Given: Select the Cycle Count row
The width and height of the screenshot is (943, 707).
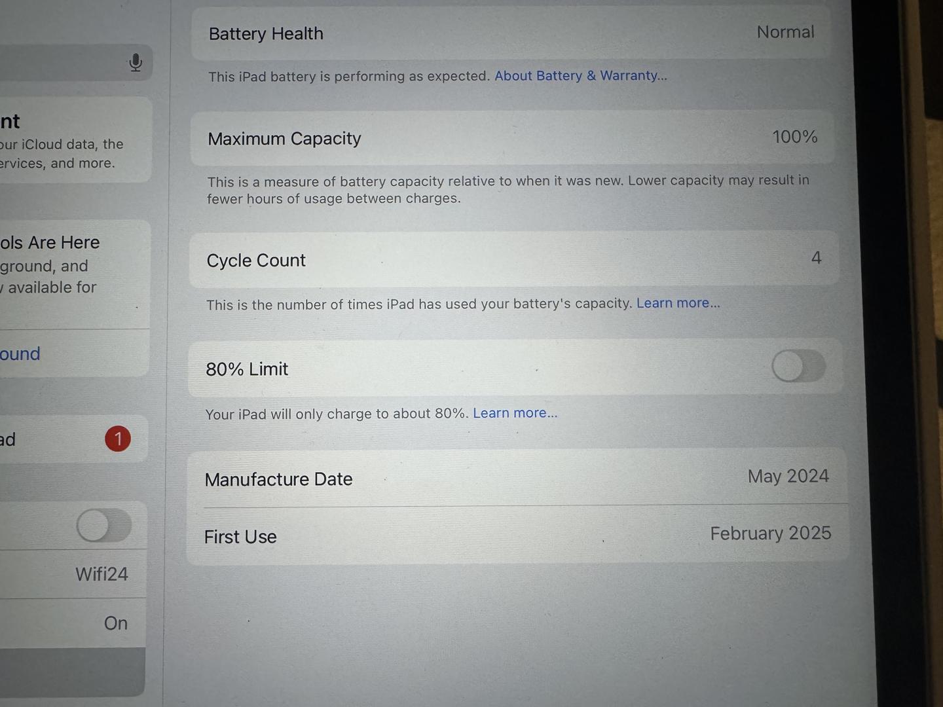Looking at the screenshot, I should pos(514,259).
